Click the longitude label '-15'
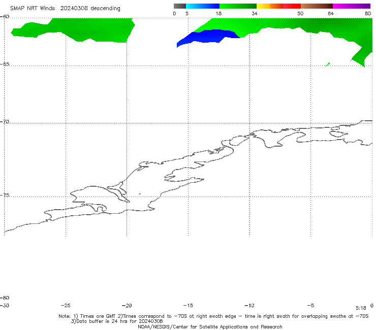Viewport: 376px width, 330px height. [188, 305]
